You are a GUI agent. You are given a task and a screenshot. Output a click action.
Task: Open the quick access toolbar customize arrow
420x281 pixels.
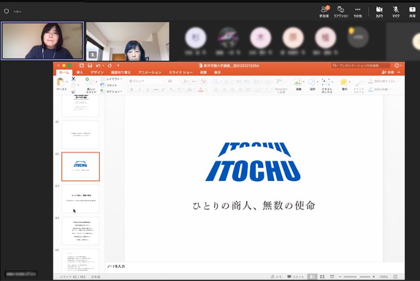(118, 66)
